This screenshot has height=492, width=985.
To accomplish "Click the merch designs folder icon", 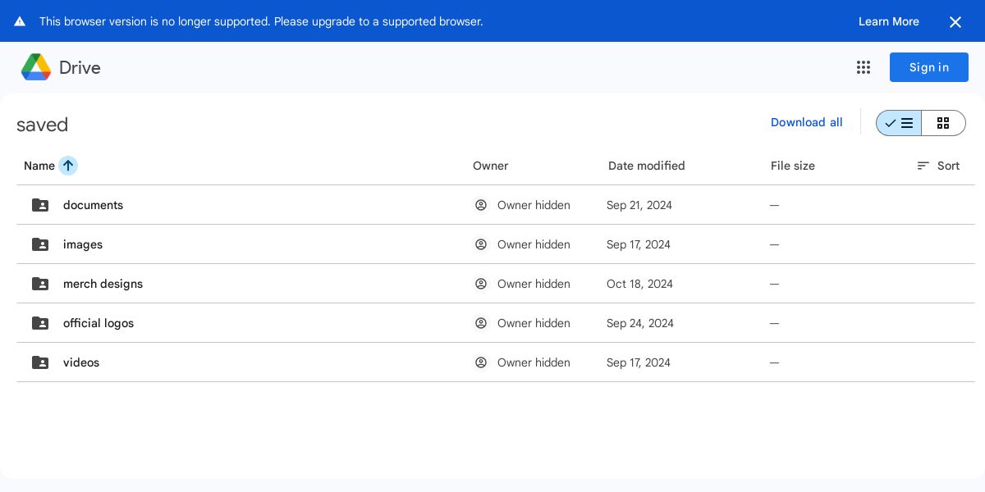I will [x=40, y=284].
